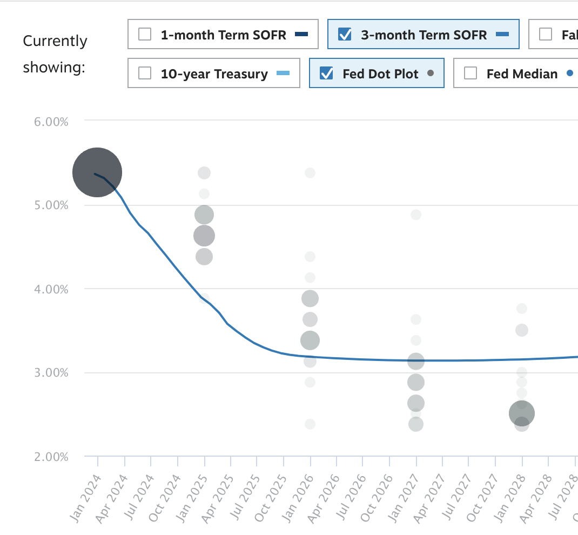The image size is (578, 535).
Task: Click the topmost Jan 2028 dot
Action: coord(522,309)
